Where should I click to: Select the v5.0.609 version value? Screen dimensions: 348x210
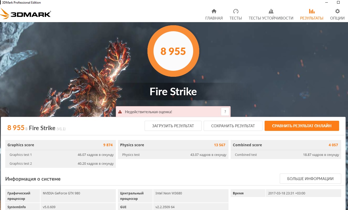[49, 207]
